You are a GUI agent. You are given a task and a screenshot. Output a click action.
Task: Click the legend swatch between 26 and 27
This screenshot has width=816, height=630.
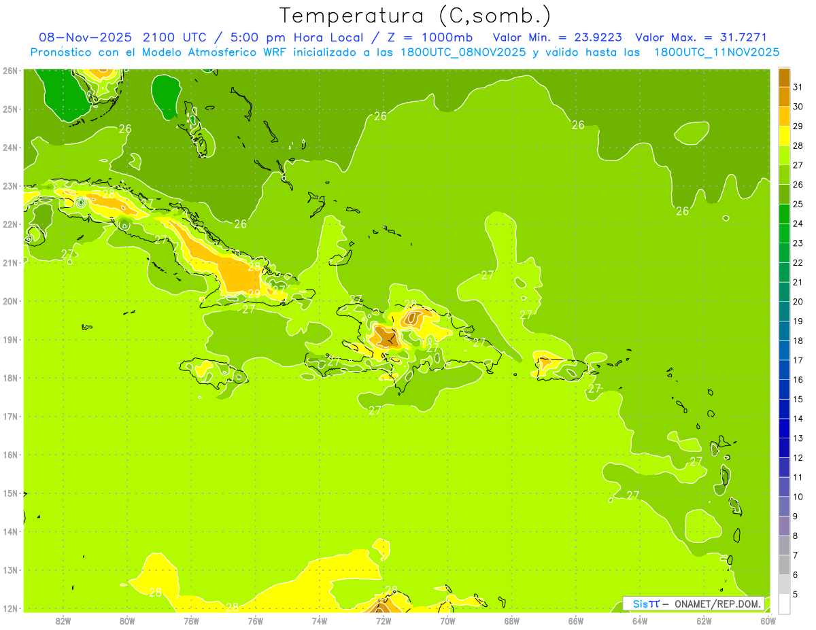784,175
